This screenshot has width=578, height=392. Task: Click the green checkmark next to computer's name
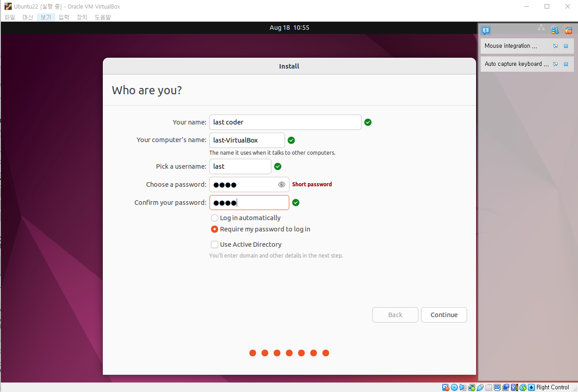[x=291, y=140]
